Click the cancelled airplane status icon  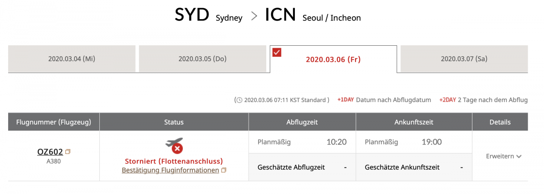(x=174, y=145)
